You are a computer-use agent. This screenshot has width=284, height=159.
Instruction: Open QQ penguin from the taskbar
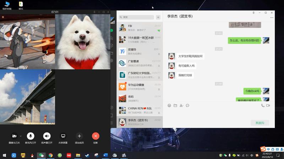(x=32, y=155)
